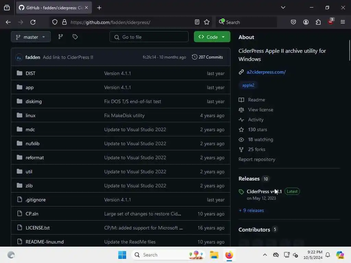Open 'Fix MakeDisk utility' commit message

point(124,116)
